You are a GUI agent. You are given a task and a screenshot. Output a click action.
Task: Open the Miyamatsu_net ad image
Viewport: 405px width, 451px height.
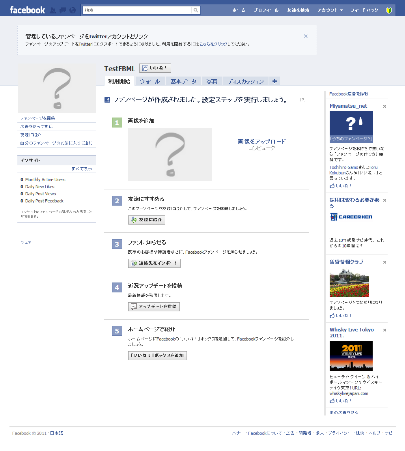pos(351,127)
